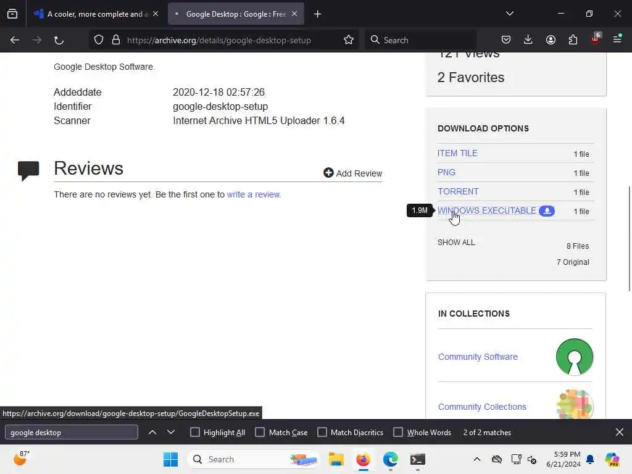Click the Add Review button
The height and width of the screenshot is (474, 632).
coord(352,173)
